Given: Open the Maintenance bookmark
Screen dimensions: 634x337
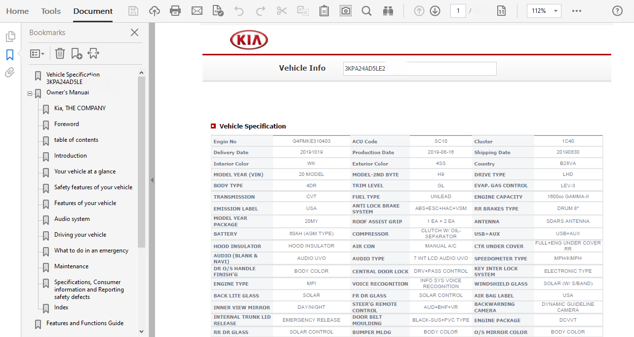Looking at the screenshot, I should tap(71, 266).
